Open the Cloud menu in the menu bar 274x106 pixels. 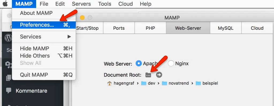point(126,4)
